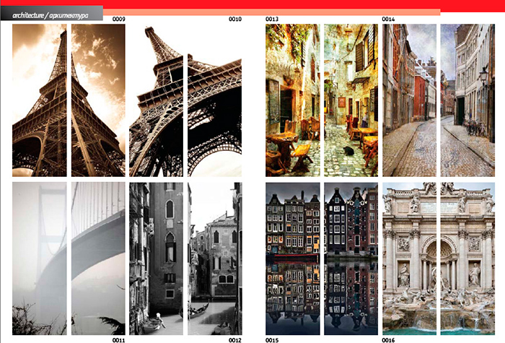Choose the Amsterdam canal houses right panel 0015
The image size is (505, 343).
tap(351, 259)
